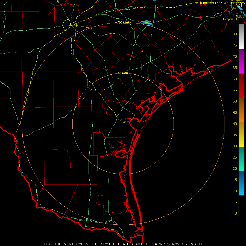Click the NIDS label above the legend
Image resolution: width=246 pixels, height=246 pixels.
coord(240,16)
